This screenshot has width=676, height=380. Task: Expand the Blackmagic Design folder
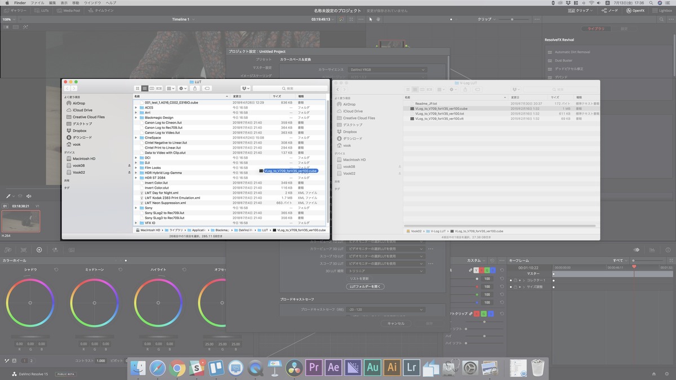tap(136, 118)
